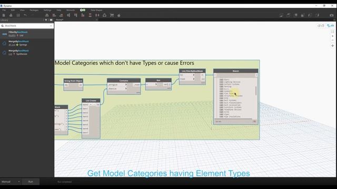Click the searchFor input port on Contains
Screen dimensions: 337x189
click(117, 89)
